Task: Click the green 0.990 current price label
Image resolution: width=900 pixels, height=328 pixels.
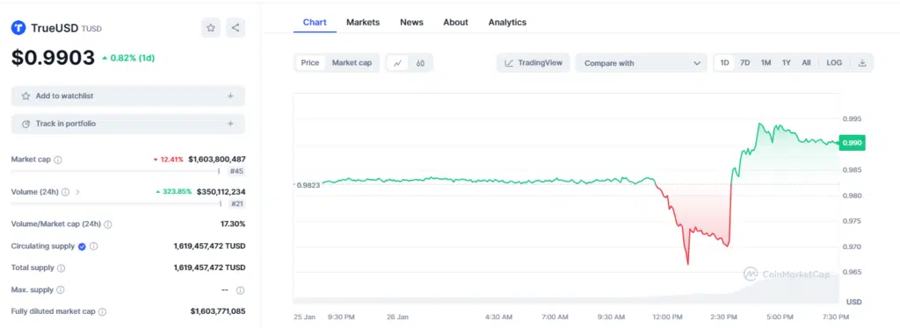Action: tap(852, 143)
